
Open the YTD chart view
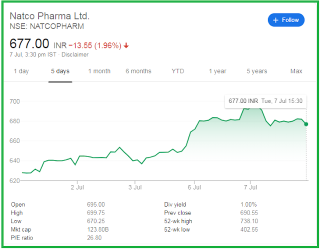tap(178, 71)
